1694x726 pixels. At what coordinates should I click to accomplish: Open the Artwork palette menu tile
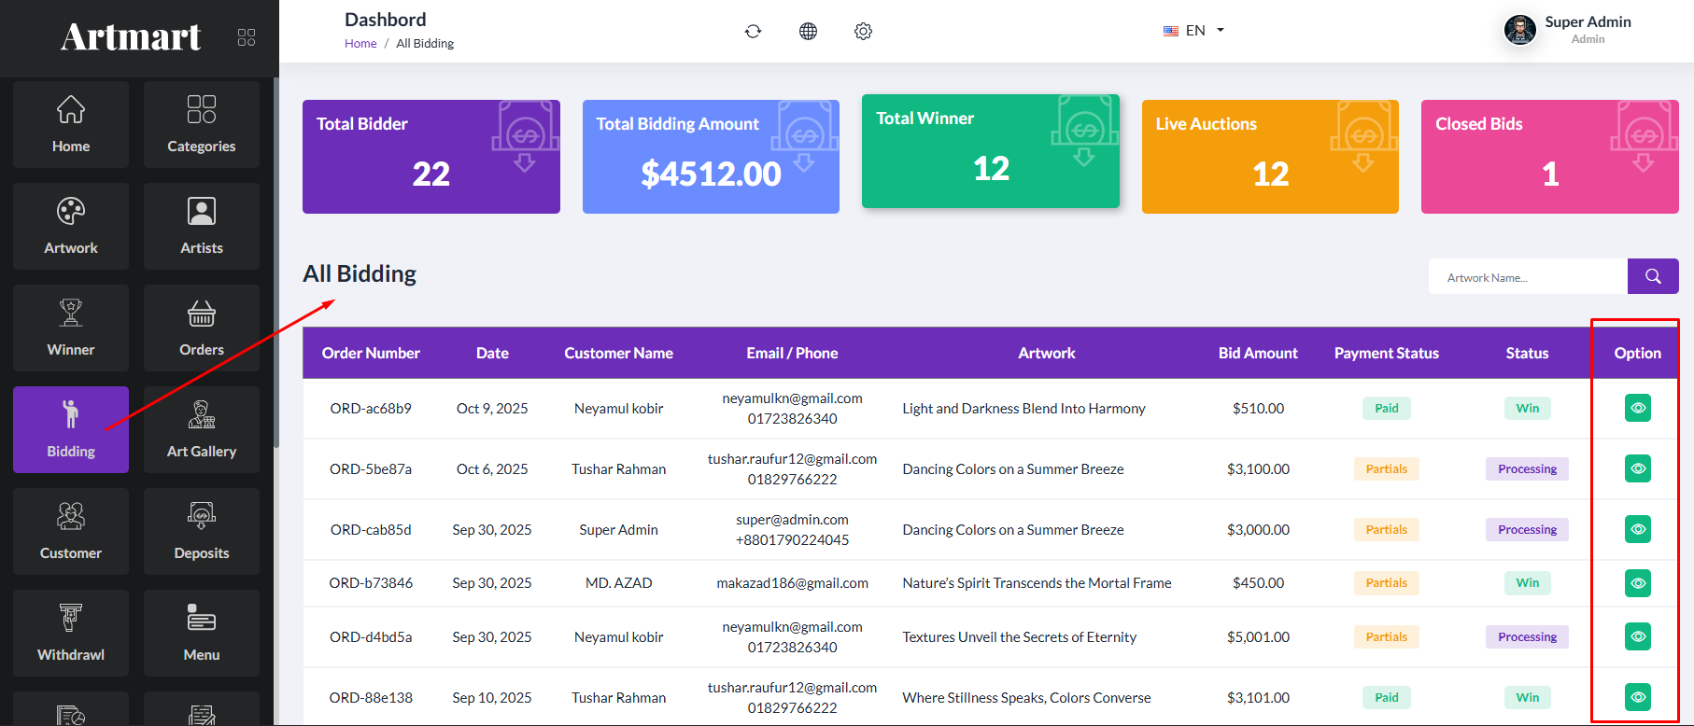(71, 226)
